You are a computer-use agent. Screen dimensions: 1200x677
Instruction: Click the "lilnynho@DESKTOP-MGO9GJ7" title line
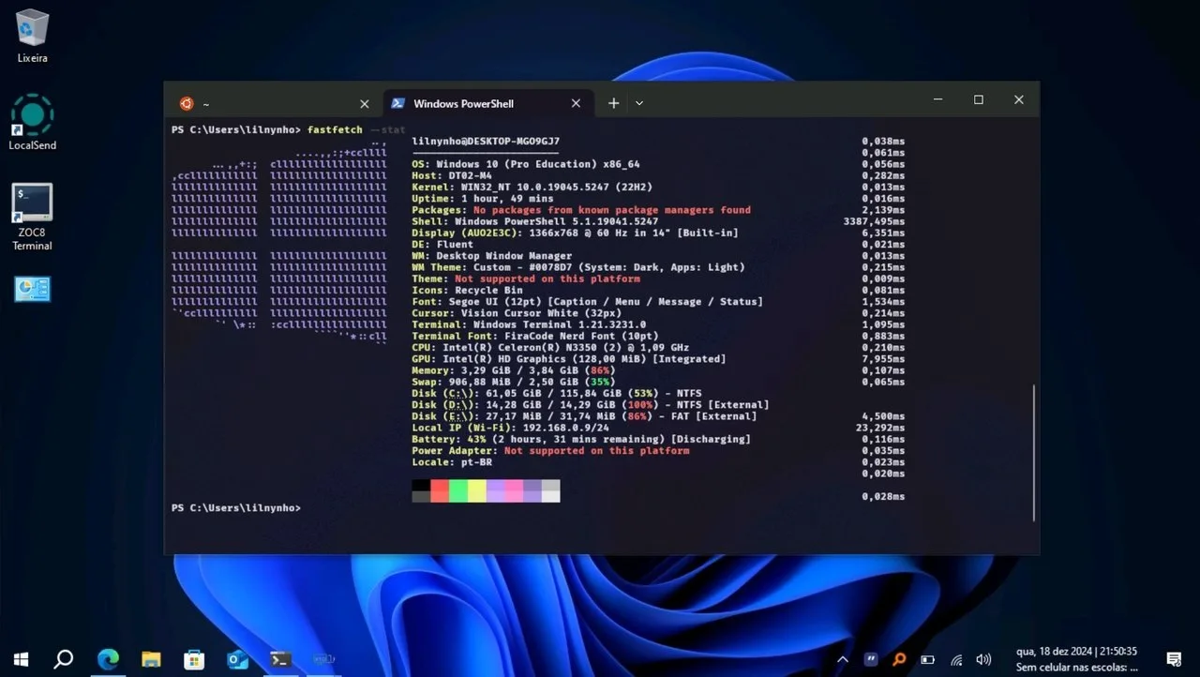[x=486, y=141]
